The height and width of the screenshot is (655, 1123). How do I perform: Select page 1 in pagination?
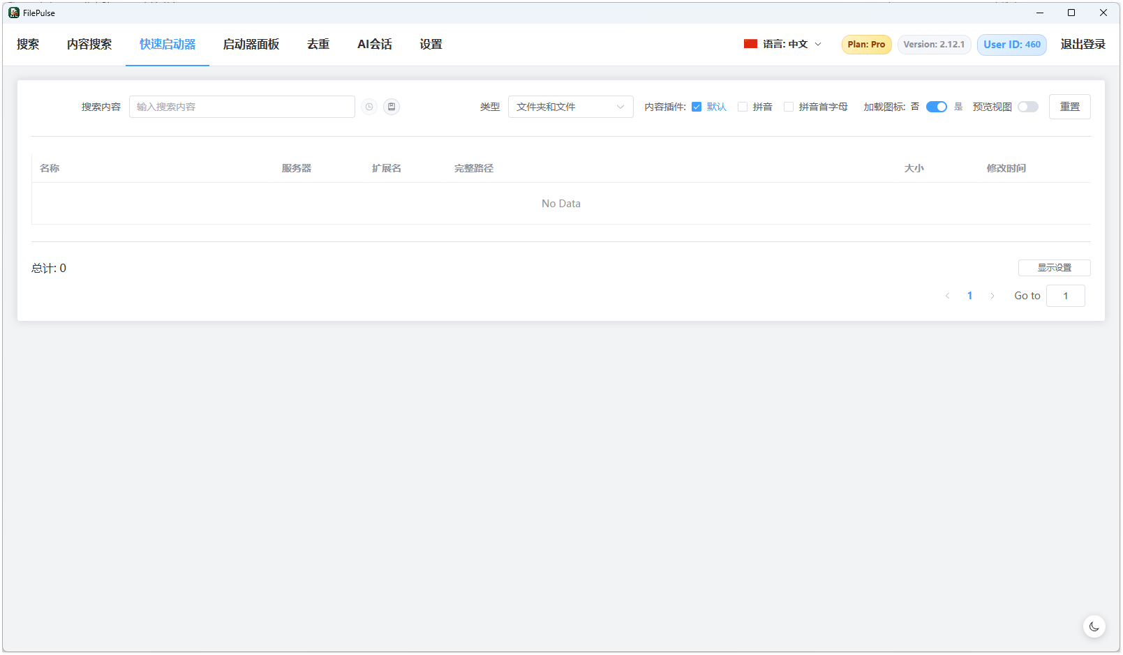pos(969,296)
